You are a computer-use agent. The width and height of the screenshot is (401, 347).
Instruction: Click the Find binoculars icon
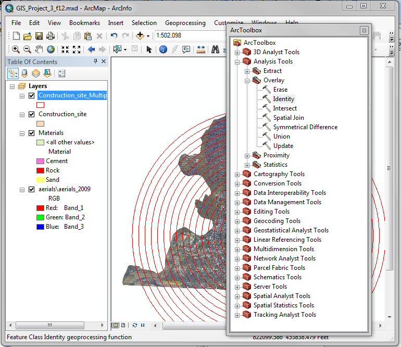coord(215,49)
